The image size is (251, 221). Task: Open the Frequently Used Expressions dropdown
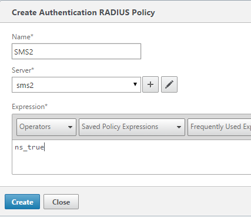pos(219,127)
